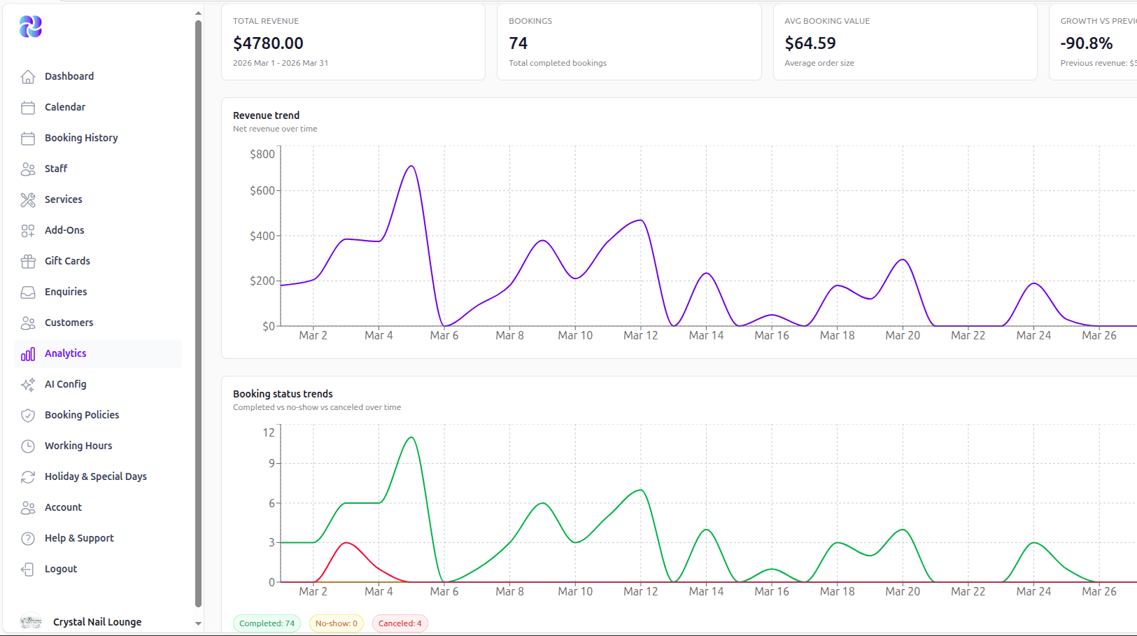Toggle the Canceled: 4 legend badge

400,623
